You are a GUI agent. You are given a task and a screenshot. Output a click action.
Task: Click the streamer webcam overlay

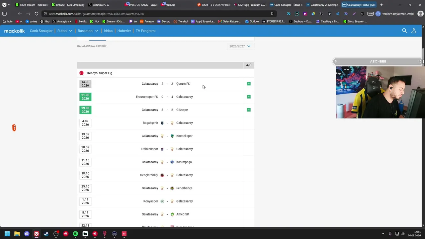pos(380,92)
